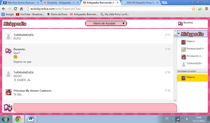
Task: Open the Diario de Dross bookmark
Action: 57,14
